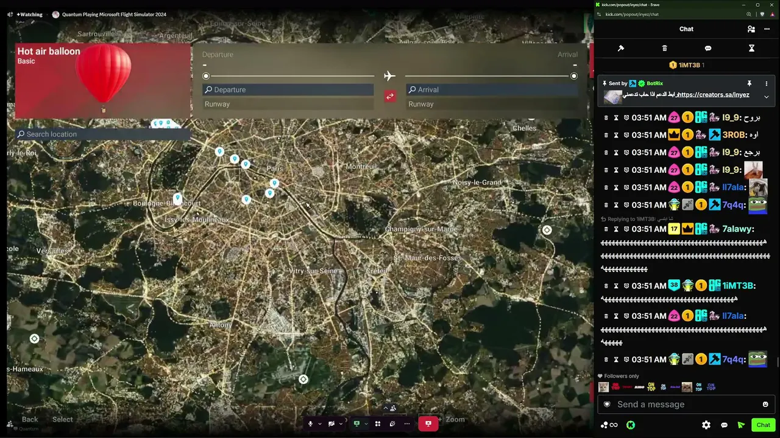Screen dimensions: 780x438
Task: Expand the viewers list chevron above toolbar
Action: [x=386, y=408]
